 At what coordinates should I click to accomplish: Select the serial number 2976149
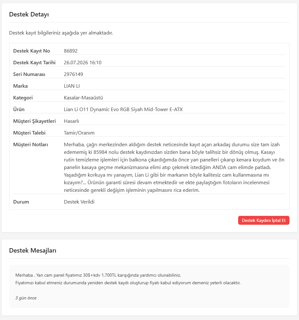[x=73, y=74]
